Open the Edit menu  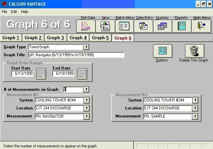click(14, 12)
